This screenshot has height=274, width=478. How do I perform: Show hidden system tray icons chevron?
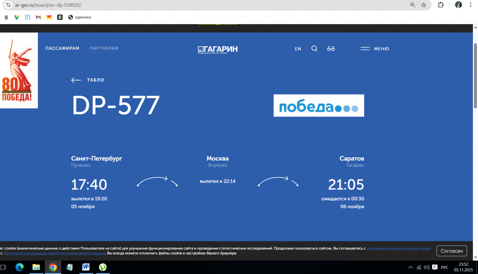coord(410,267)
